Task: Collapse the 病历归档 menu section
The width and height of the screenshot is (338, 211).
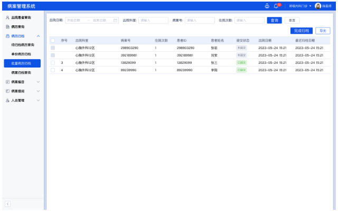Action: click(38, 36)
